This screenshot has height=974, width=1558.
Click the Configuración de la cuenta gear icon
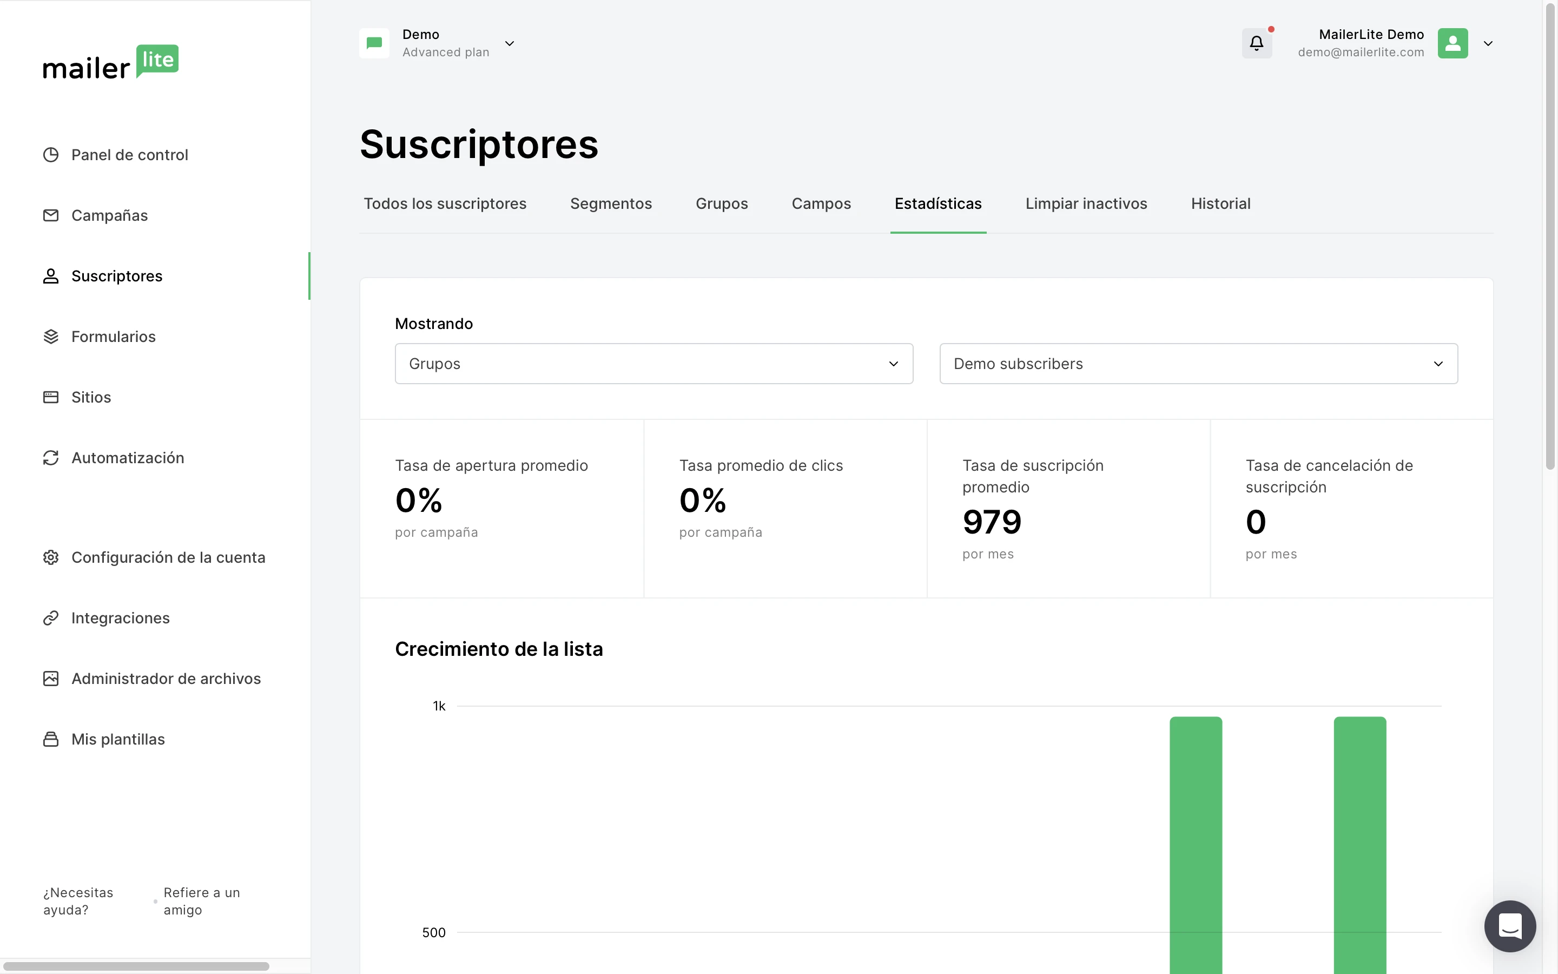point(51,557)
